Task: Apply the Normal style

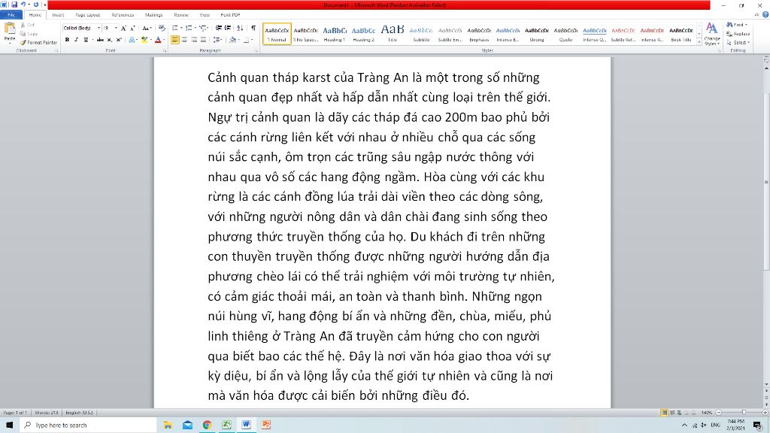Action: [277, 34]
